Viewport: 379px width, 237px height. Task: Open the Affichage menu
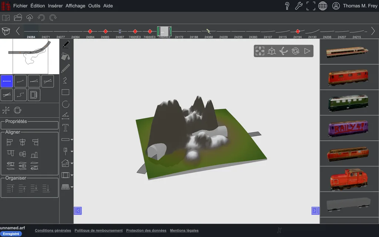click(76, 6)
